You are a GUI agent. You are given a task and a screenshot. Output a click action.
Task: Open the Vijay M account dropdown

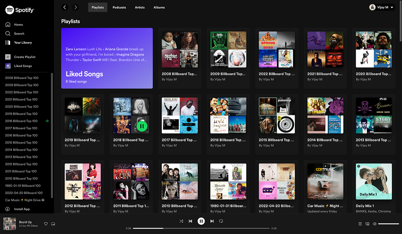coord(382,7)
